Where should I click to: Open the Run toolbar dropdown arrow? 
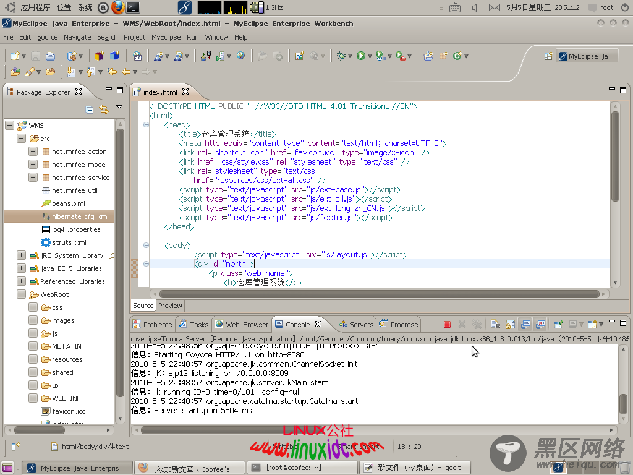click(x=370, y=56)
